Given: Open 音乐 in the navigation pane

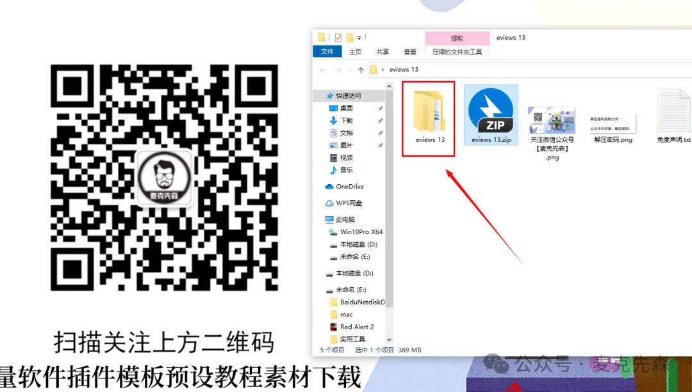Looking at the screenshot, I should 347,169.
